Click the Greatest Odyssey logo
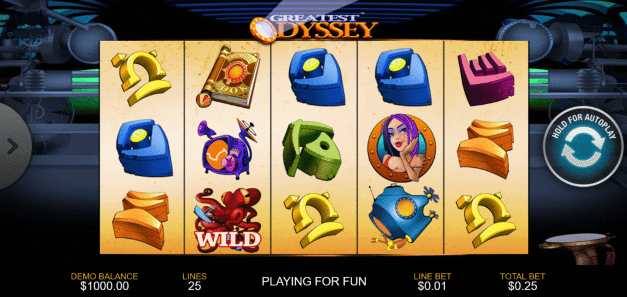This screenshot has height=297, width=627. (x=314, y=27)
